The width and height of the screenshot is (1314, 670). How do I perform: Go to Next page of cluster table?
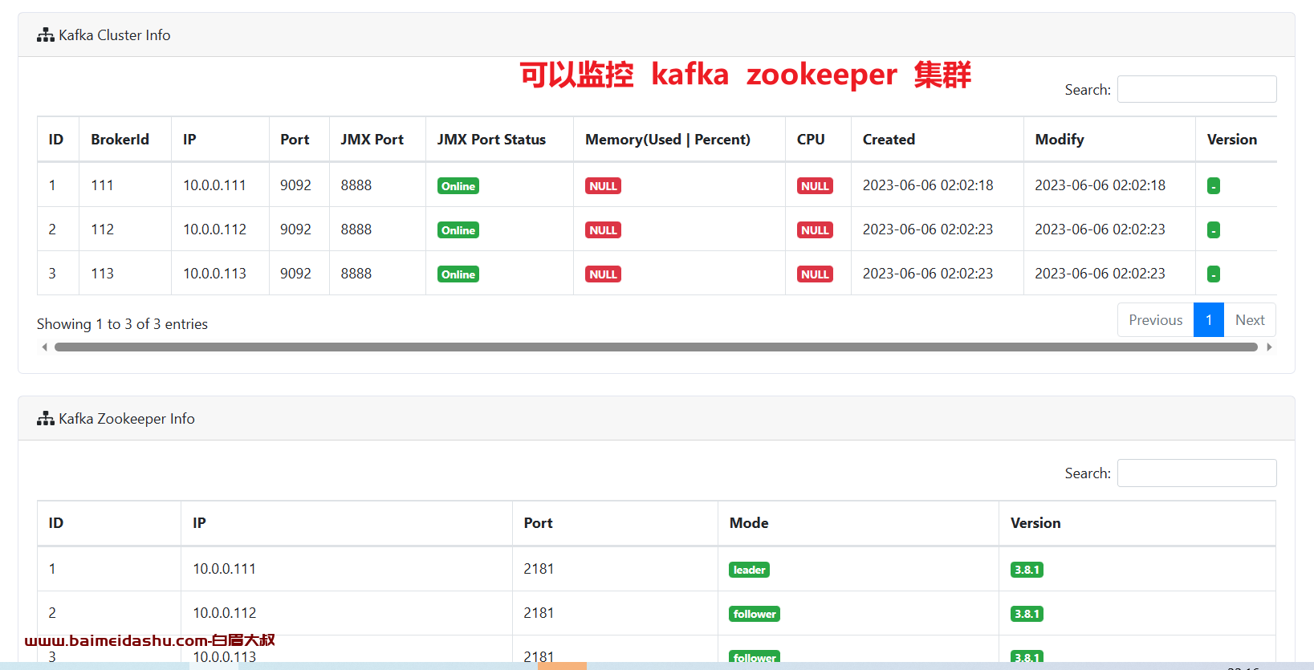pyautogui.click(x=1250, y=319)
